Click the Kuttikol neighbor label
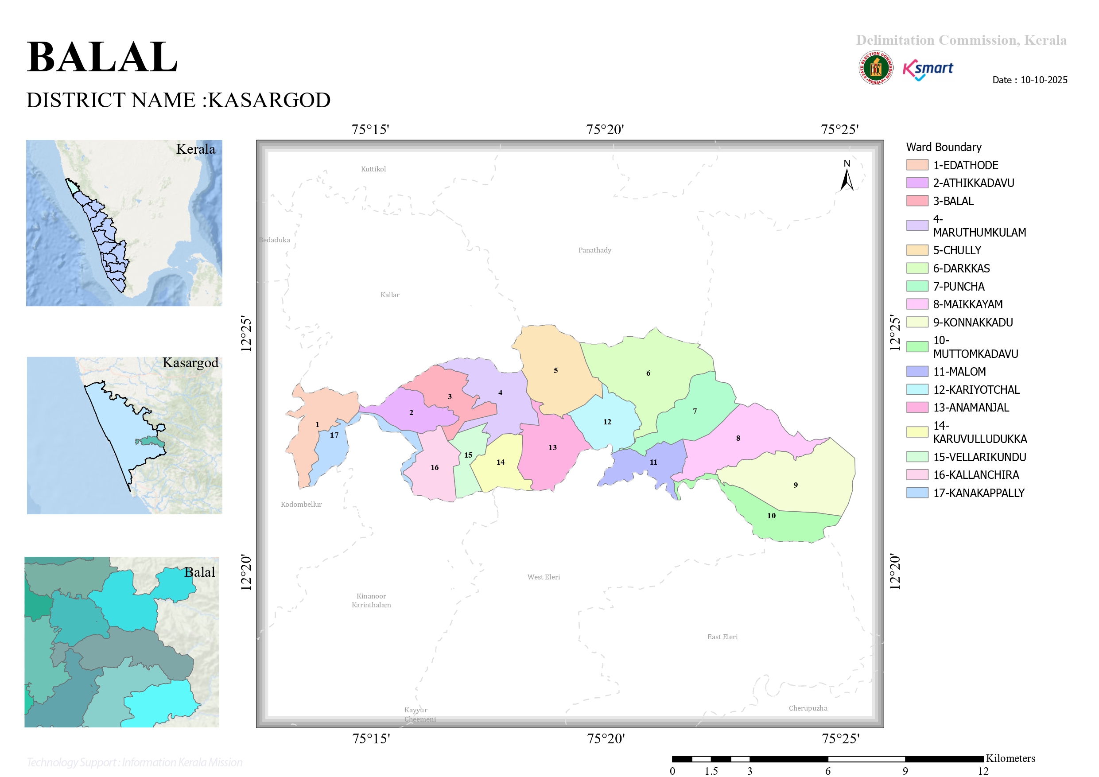Screen dimensions: 1099x777 pos(373,169)
